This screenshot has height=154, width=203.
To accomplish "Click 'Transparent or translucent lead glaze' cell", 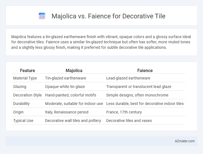I will (145, 87).
